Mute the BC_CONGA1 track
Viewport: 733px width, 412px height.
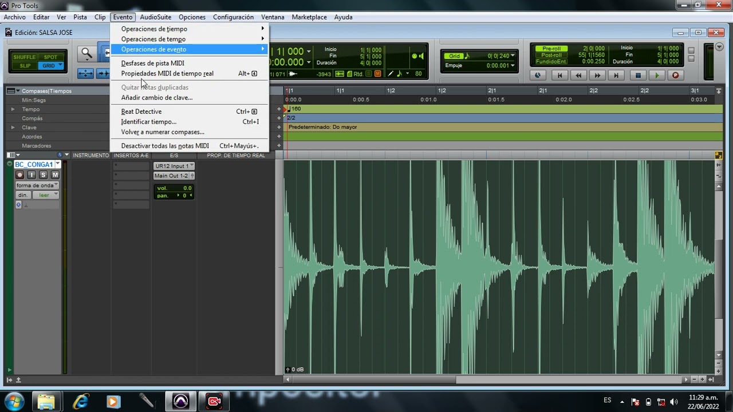[x=55, y=175]
